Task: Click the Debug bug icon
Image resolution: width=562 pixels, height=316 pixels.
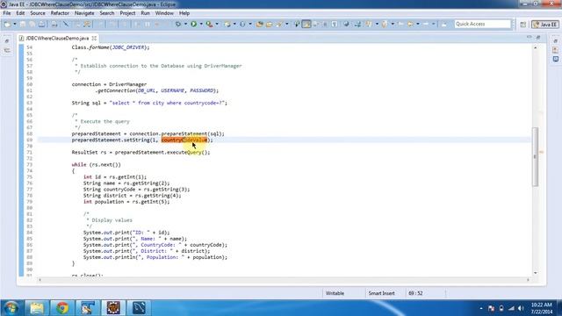Action: 177,25
